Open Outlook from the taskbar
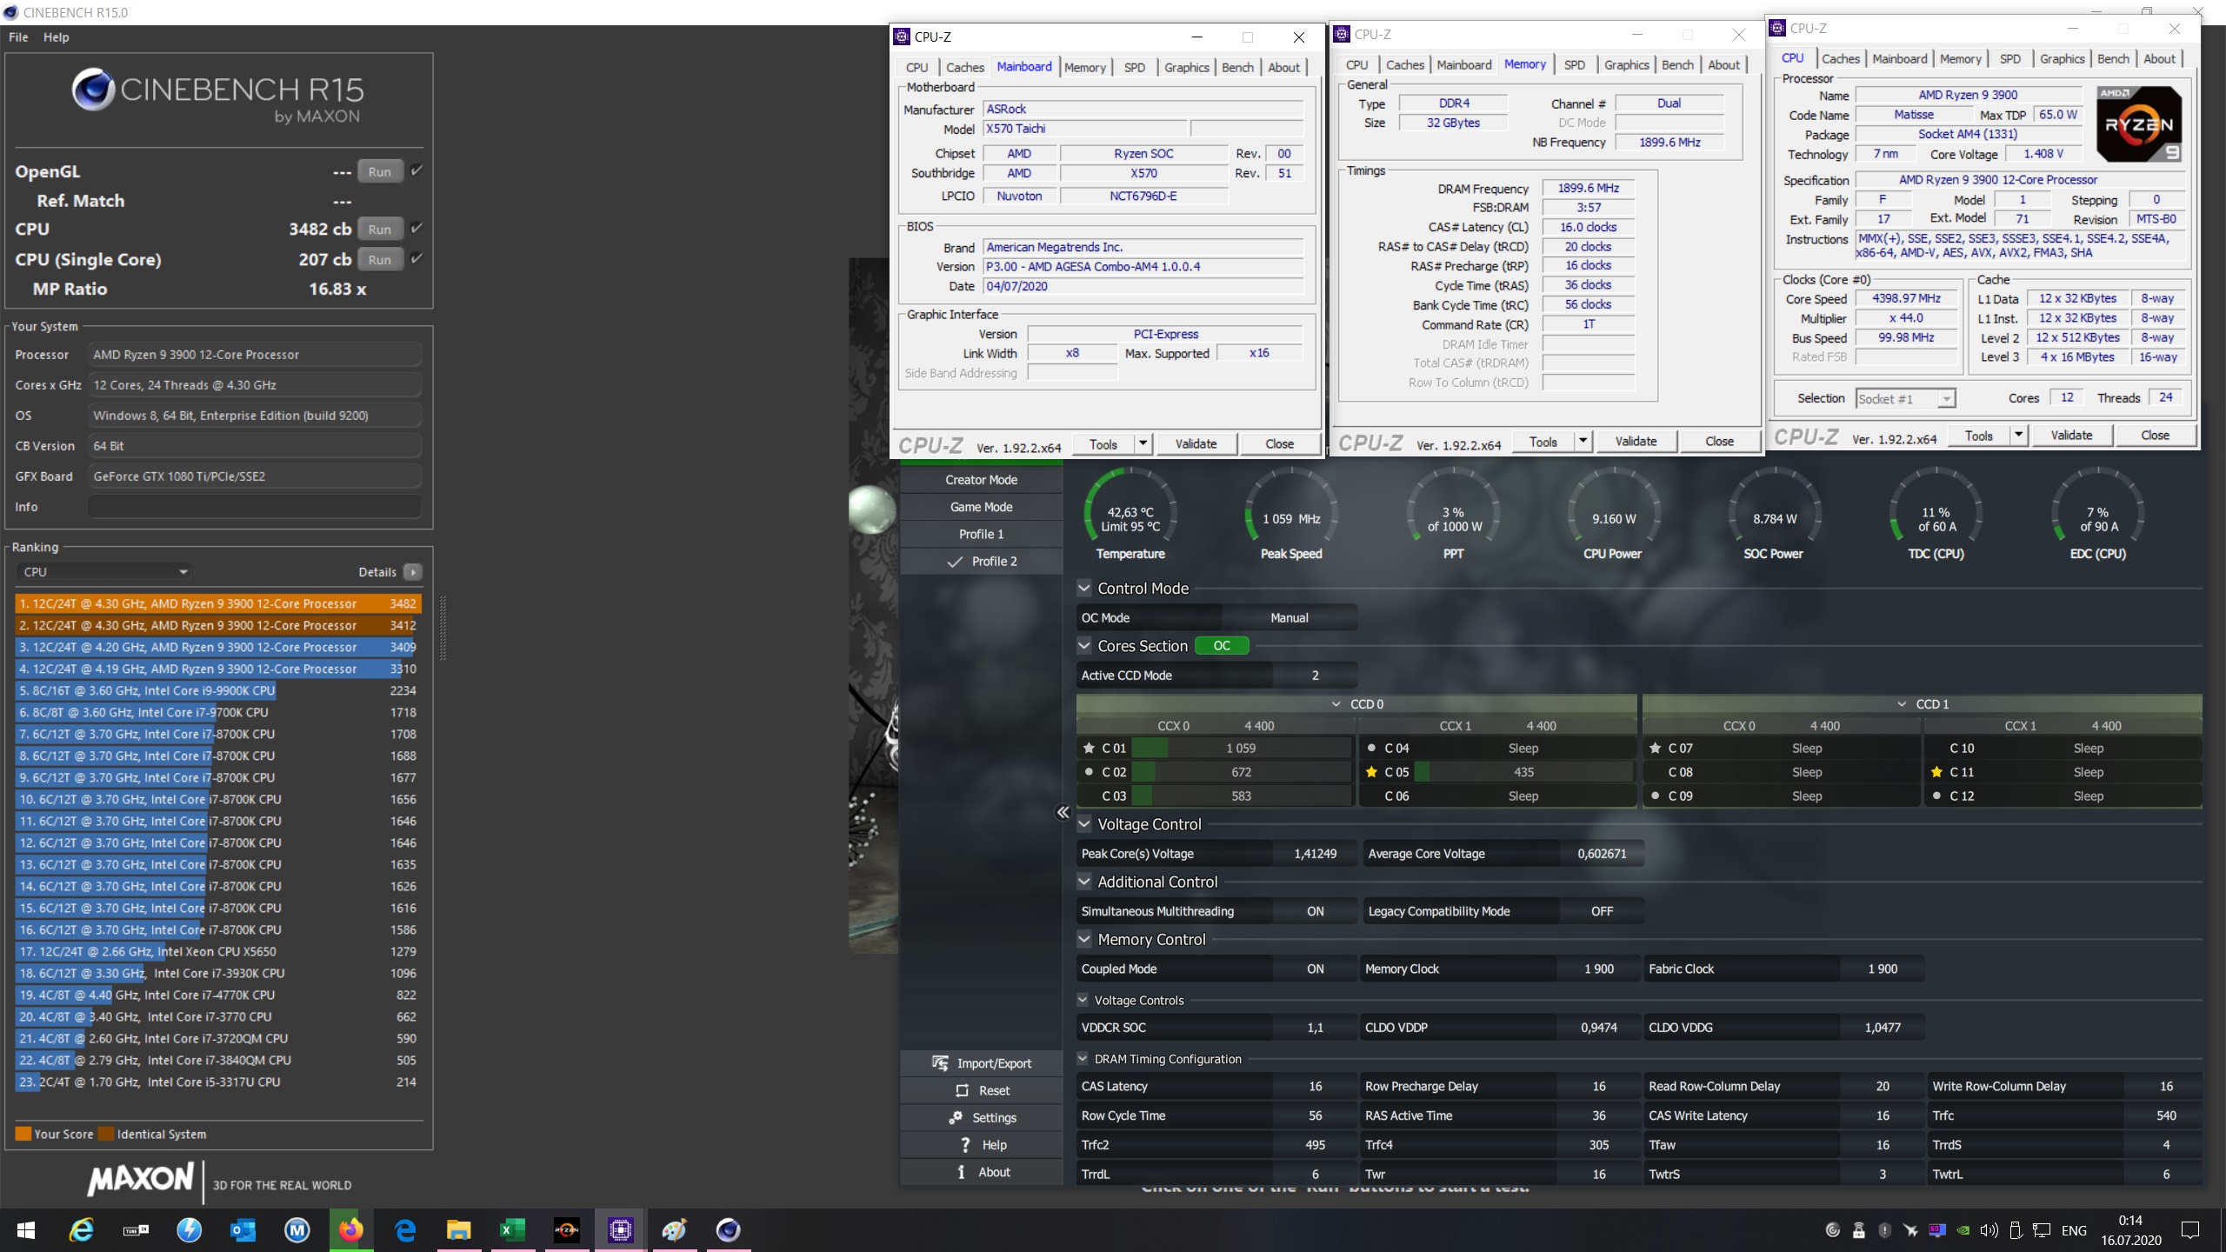 [243, 1229]
